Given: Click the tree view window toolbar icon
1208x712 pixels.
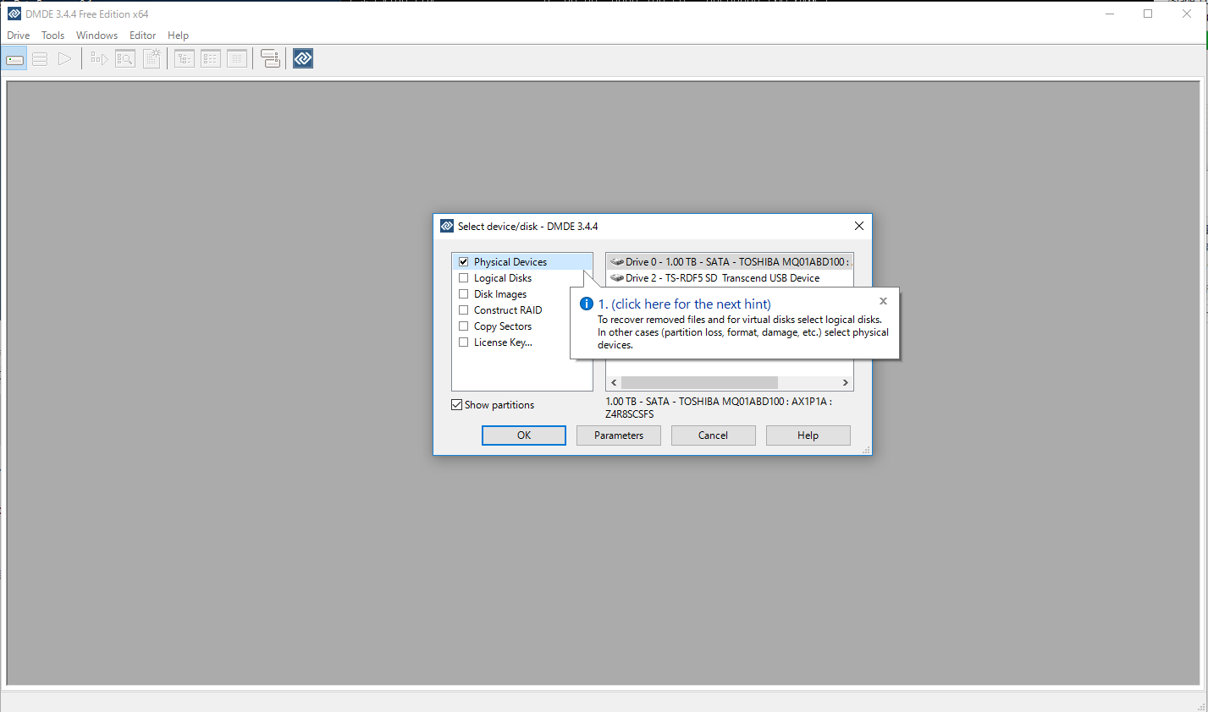Looking at the screenshot, I should pos(185,59).
